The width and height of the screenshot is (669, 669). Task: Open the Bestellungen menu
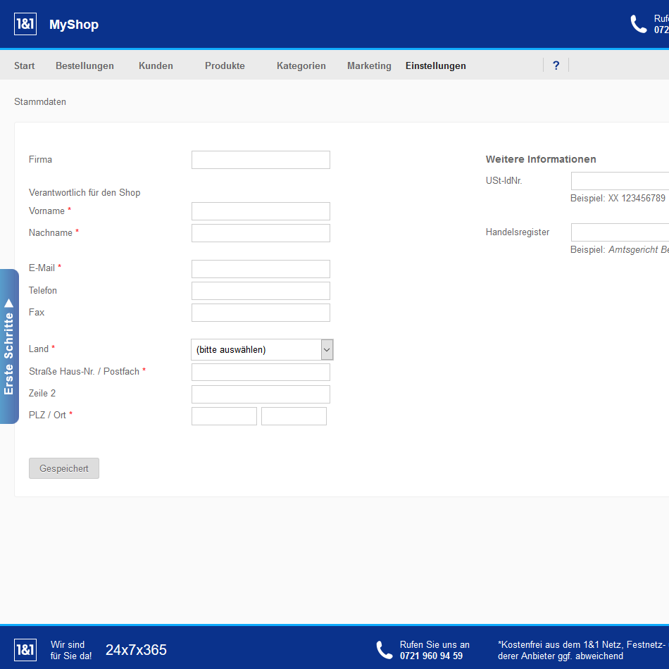pos(85,65)
